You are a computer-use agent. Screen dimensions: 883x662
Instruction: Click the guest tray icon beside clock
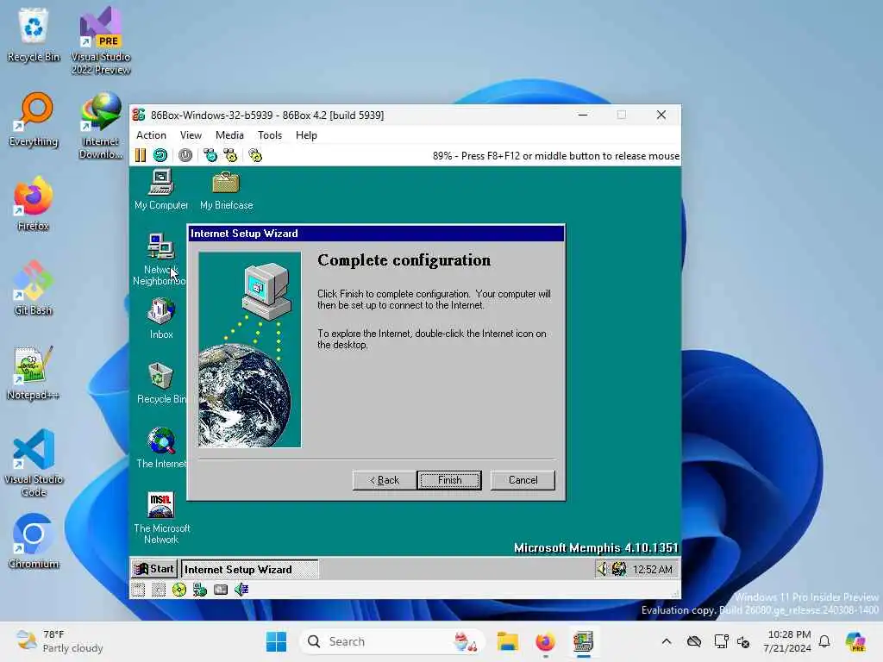[x=619, y=569]
